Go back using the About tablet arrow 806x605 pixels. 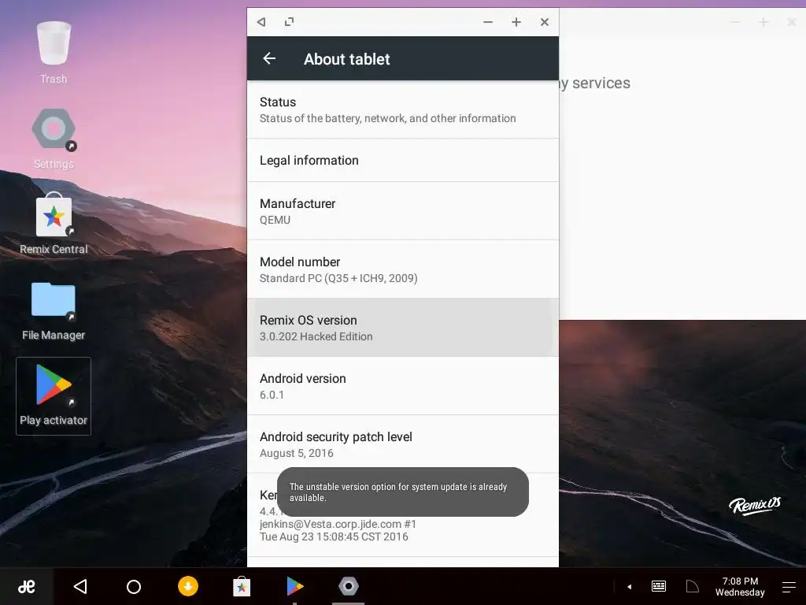[269, 58]
